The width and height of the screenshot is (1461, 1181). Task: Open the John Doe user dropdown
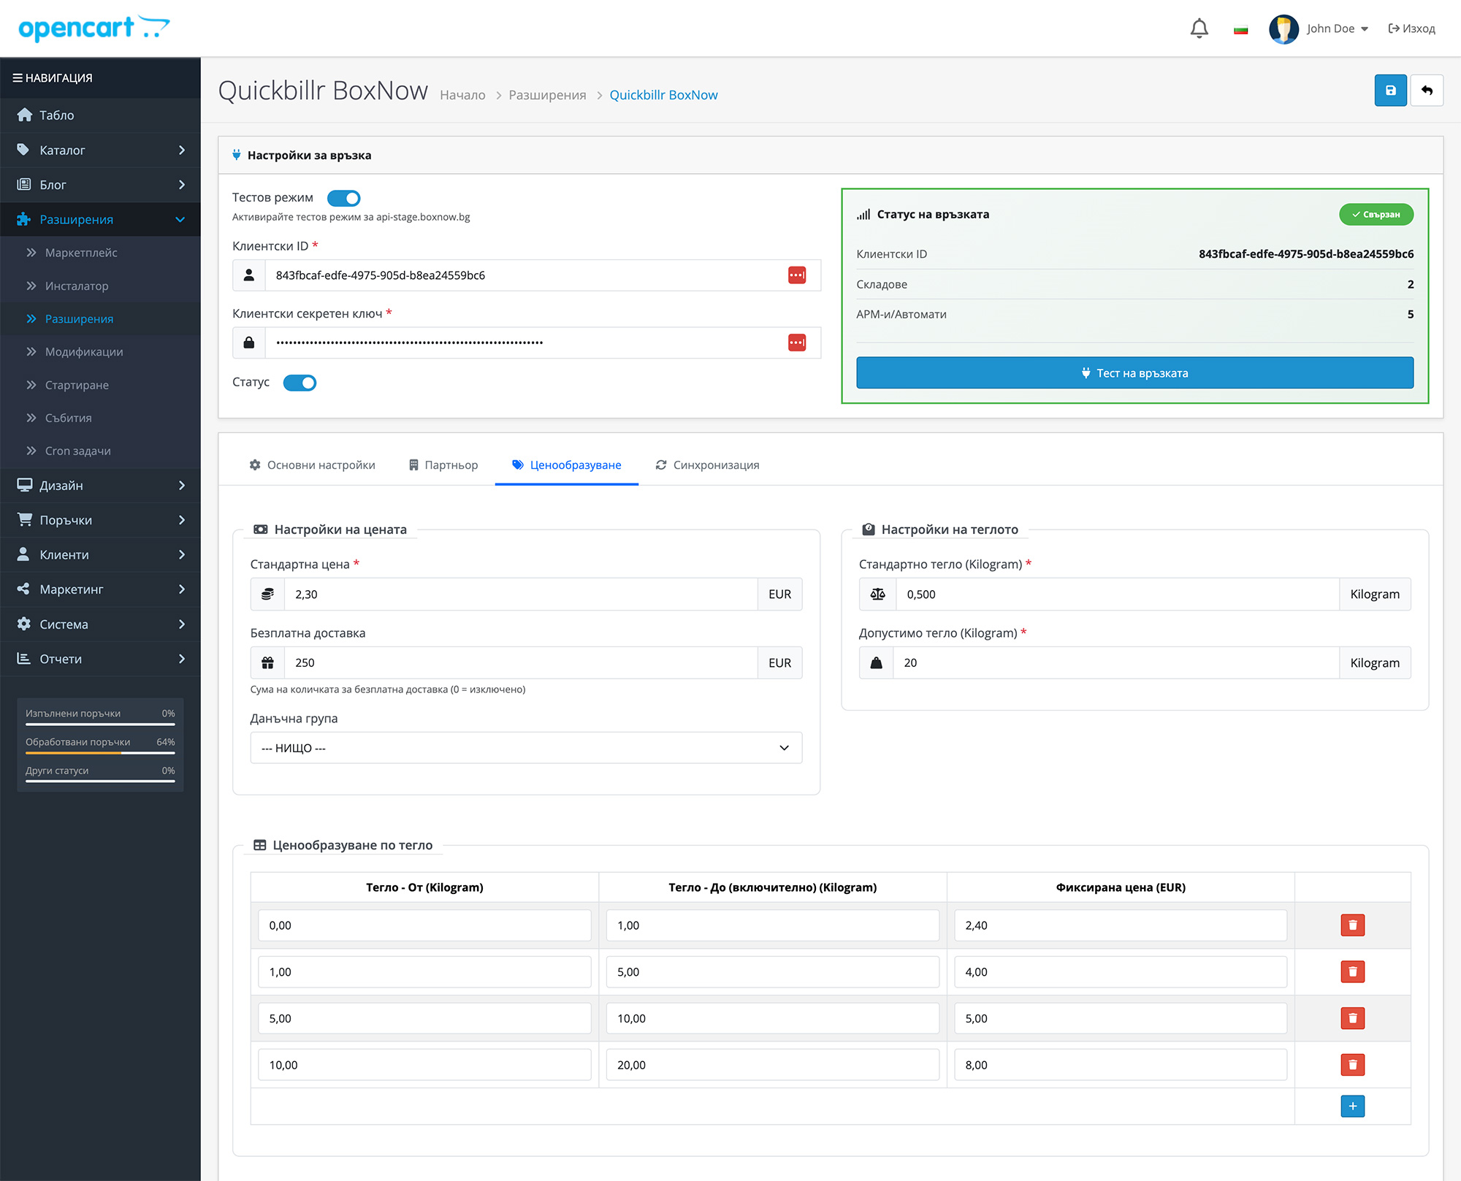[x=1336, y=28]
